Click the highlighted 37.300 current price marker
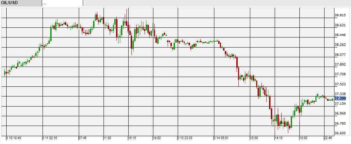The height and width of the screenshot is (144, 351). point(340,99)
